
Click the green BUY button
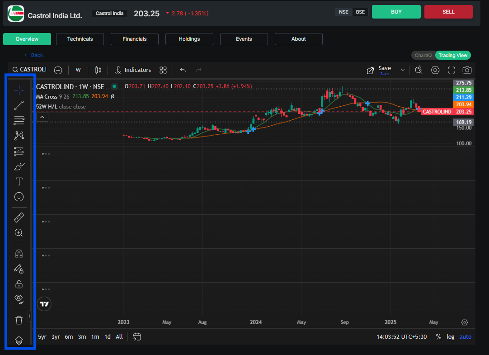point(396,12)
